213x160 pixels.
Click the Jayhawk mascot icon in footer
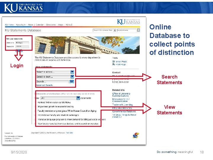[x=136, y=135]
